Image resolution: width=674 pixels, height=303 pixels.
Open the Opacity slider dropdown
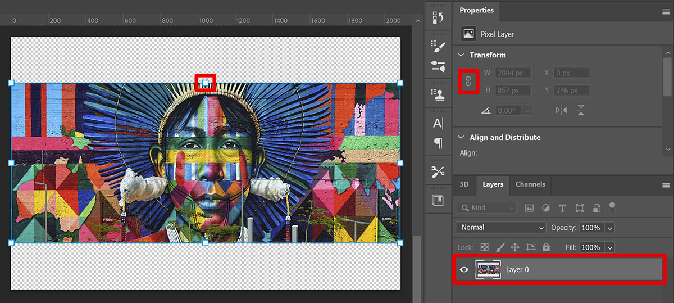(610, 228)
